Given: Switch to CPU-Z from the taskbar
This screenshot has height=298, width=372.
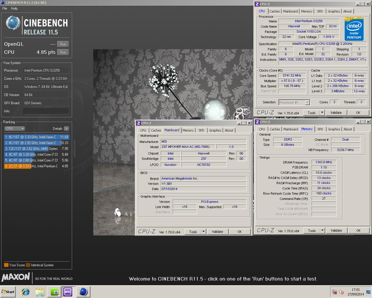Looking at the screenshot, I should coord(68,292).
